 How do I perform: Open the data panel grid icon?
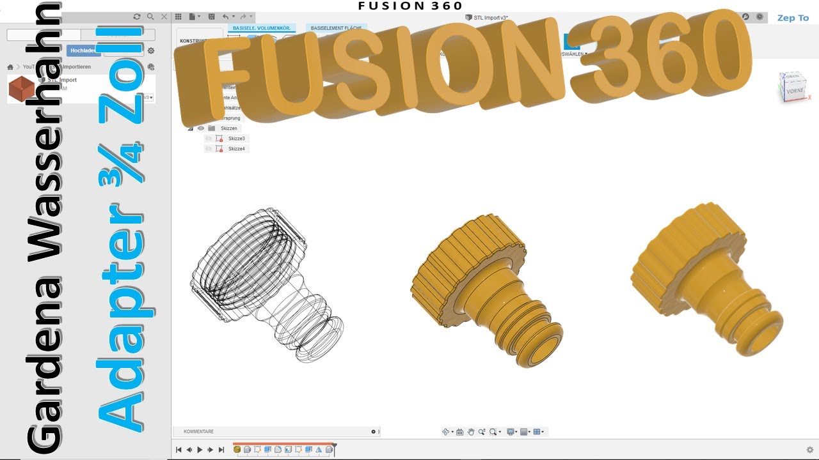click(179, 17)
